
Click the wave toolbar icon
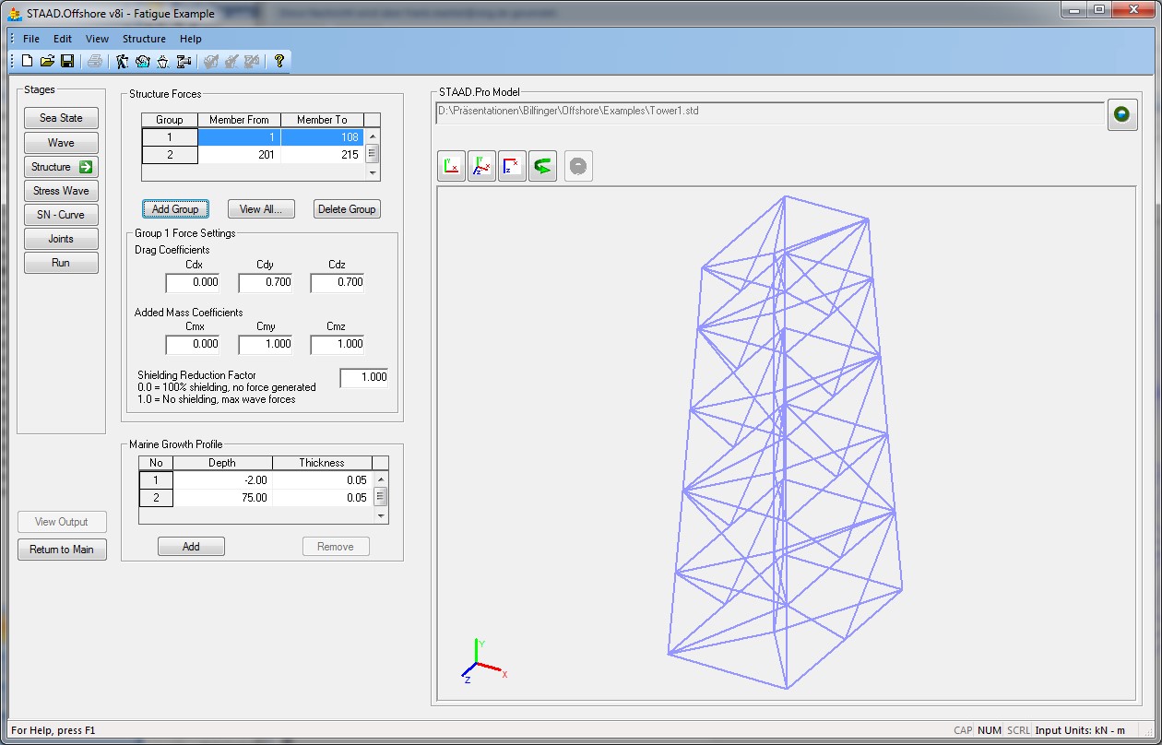click(142, 61)
